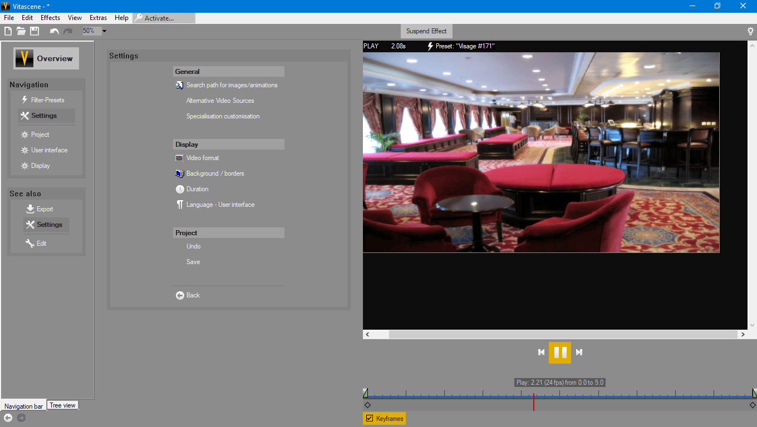Select the right keyframe diamond marker
757x427 pixels.
(753, 405)
